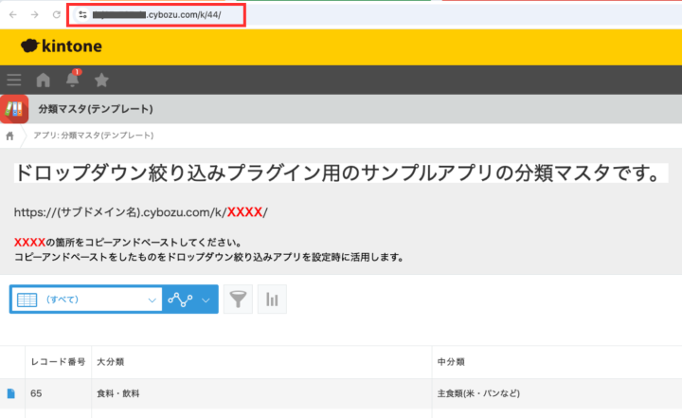Image resolution: width=682 pixels, height=418 pixels.
Task: Open the hamburger menu in kintone header
Action: point(14,80)
